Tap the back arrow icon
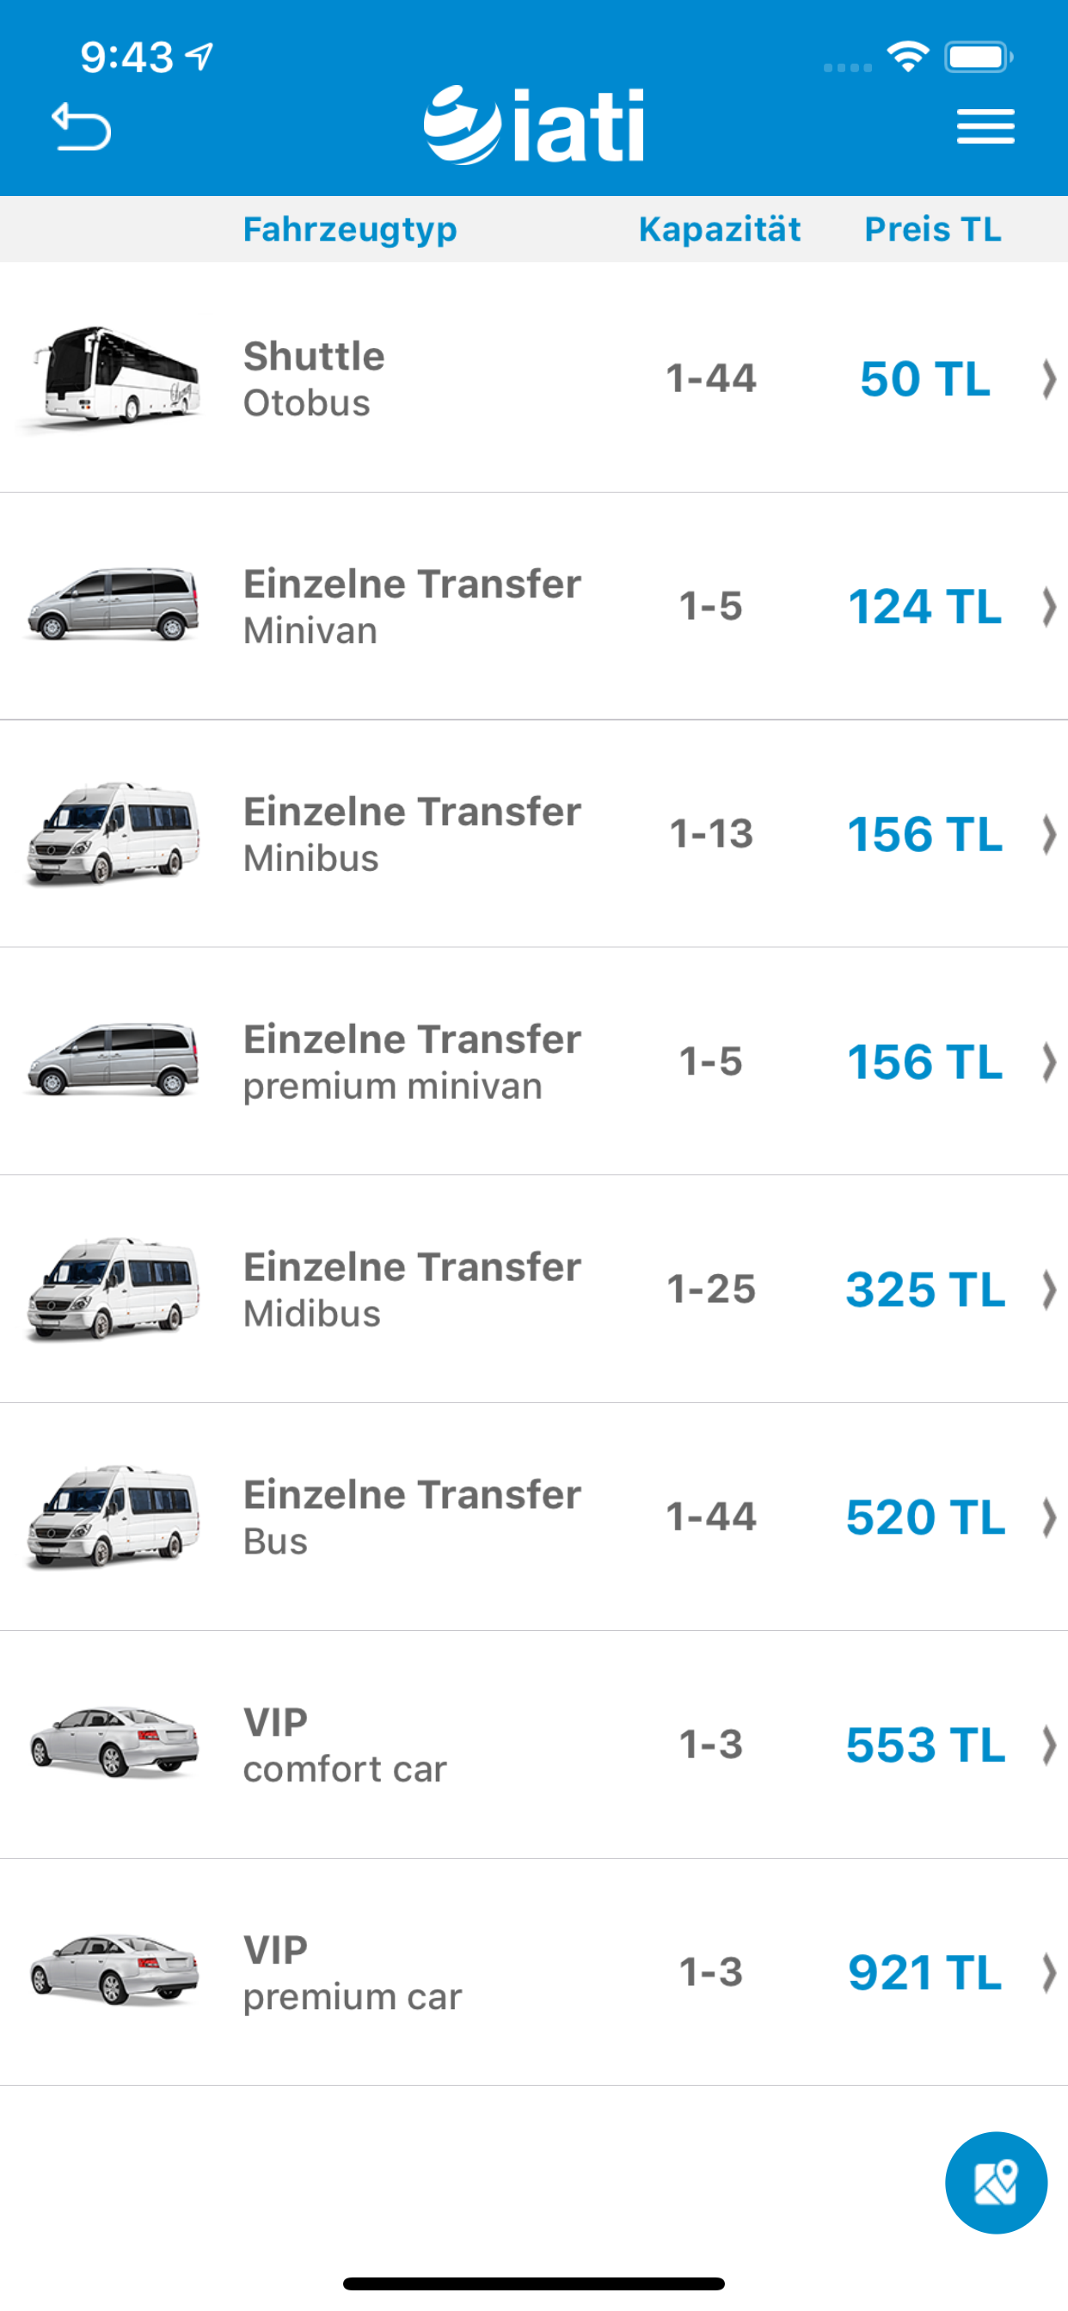This screenshot has width=1068, height=2311. pyautogui.click(x=82, y=126)
